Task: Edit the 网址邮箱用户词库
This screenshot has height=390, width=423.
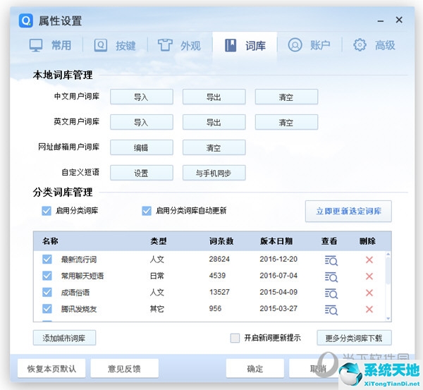Action: tap(142, 147)
